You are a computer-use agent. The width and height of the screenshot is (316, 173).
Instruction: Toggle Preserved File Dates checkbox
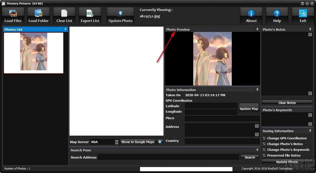pyautogui.click(x=264, y=155)
